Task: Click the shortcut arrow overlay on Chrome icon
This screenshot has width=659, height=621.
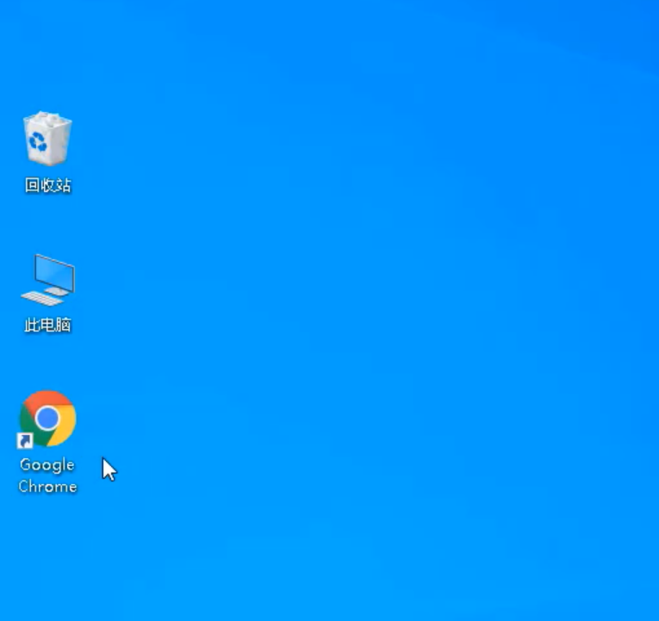Action: [25, 441]
